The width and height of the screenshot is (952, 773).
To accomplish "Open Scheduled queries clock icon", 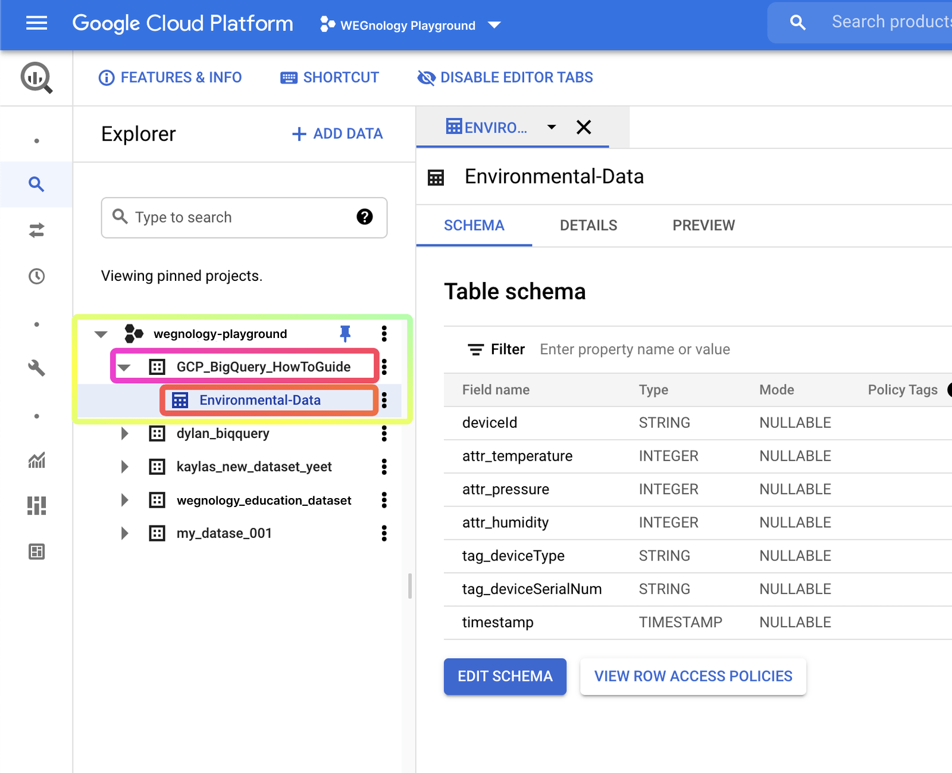I will 36,276.
